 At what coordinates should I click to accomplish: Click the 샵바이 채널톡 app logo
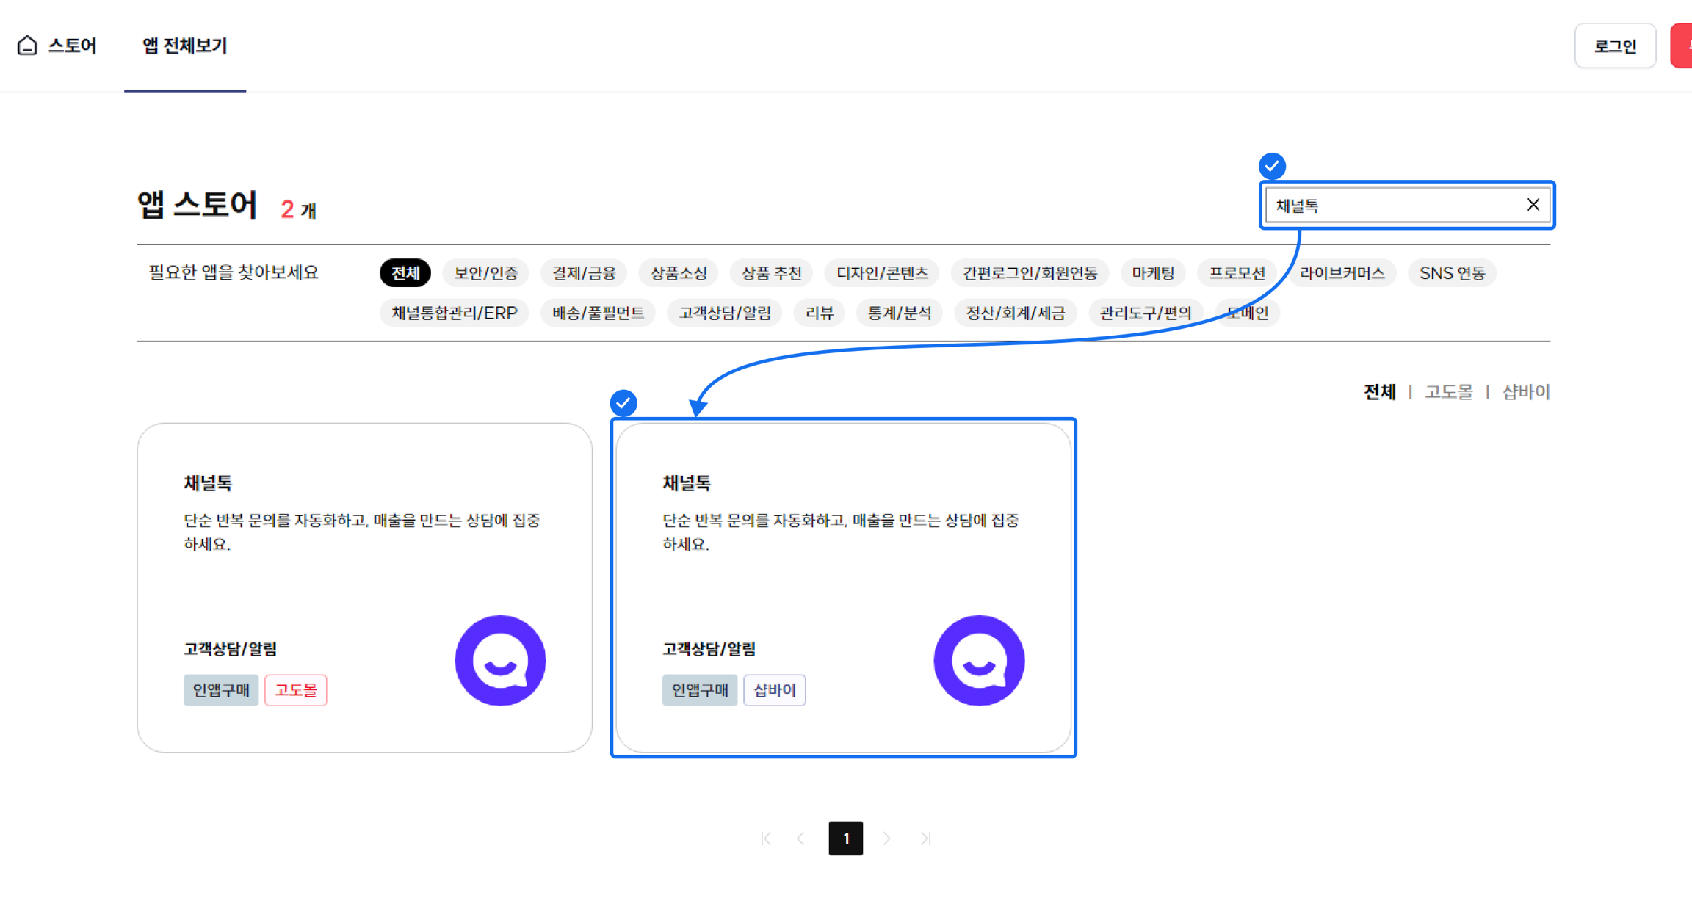[979, 660]
